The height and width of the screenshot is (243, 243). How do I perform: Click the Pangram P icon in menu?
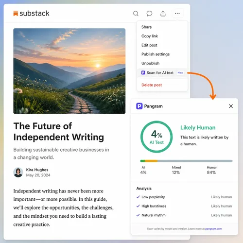pos(143,73)
